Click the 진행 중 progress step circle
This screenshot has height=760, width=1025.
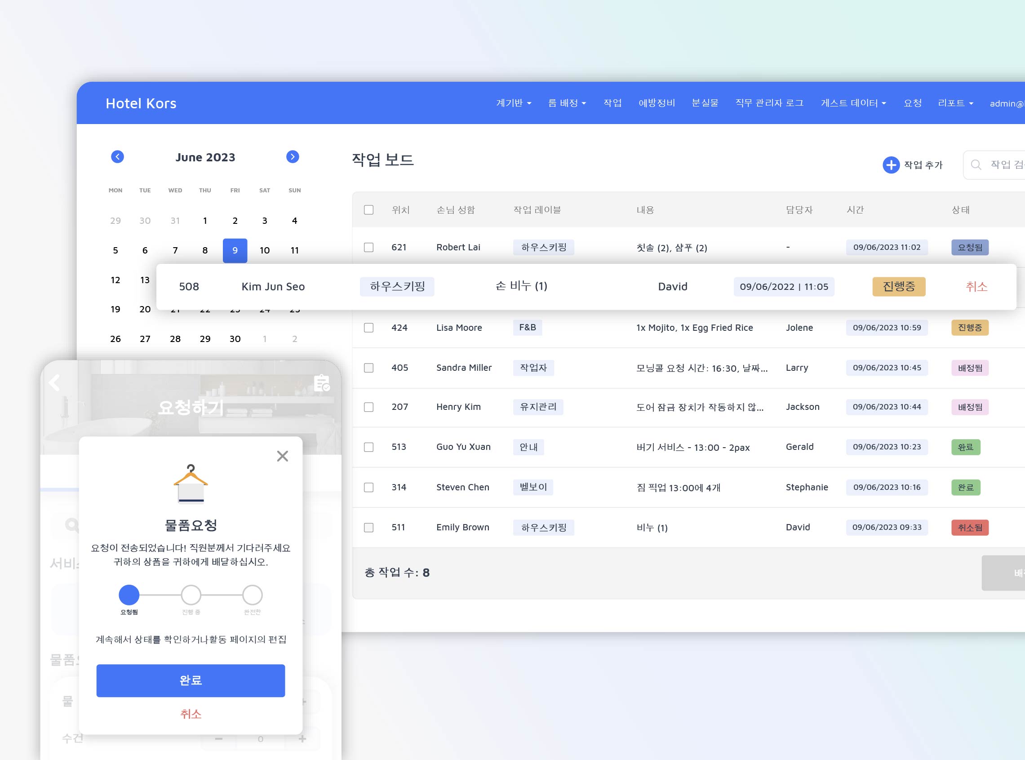pyautogui.click(x=191, y=595)
